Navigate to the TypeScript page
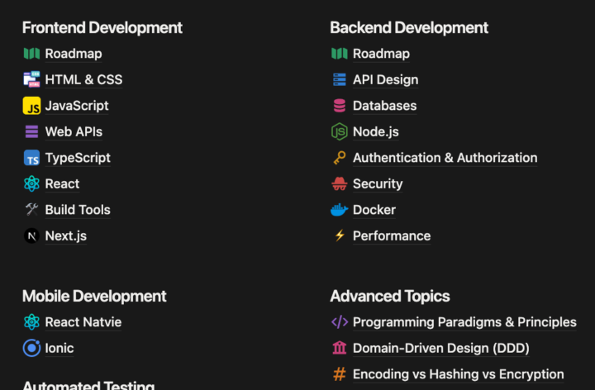Viewport: 595px width, 390px height. pyautogui.click(x=78, y=158)
